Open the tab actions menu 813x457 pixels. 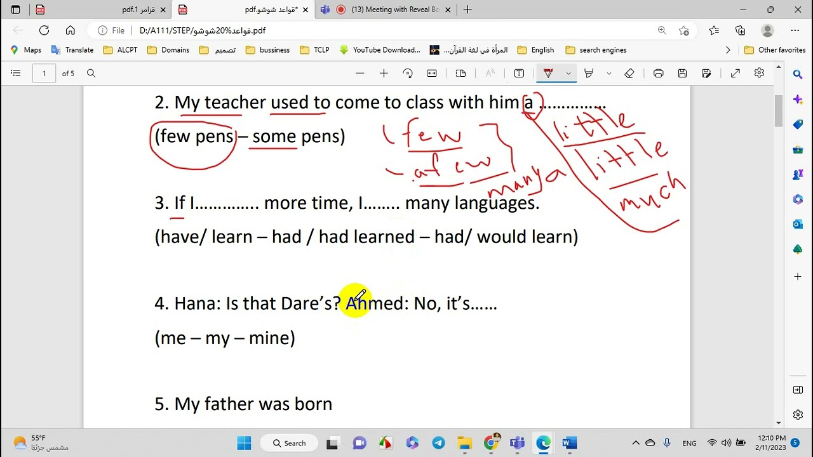pyautogui.click(x=16, y=10)
